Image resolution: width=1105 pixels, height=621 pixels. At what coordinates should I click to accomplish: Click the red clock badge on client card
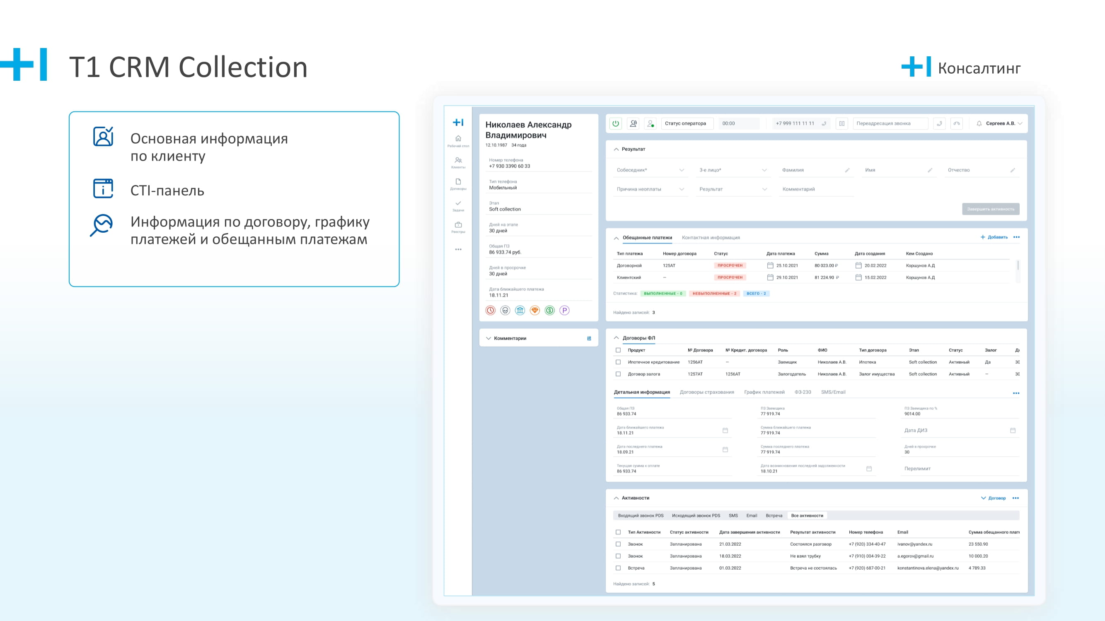490,310
